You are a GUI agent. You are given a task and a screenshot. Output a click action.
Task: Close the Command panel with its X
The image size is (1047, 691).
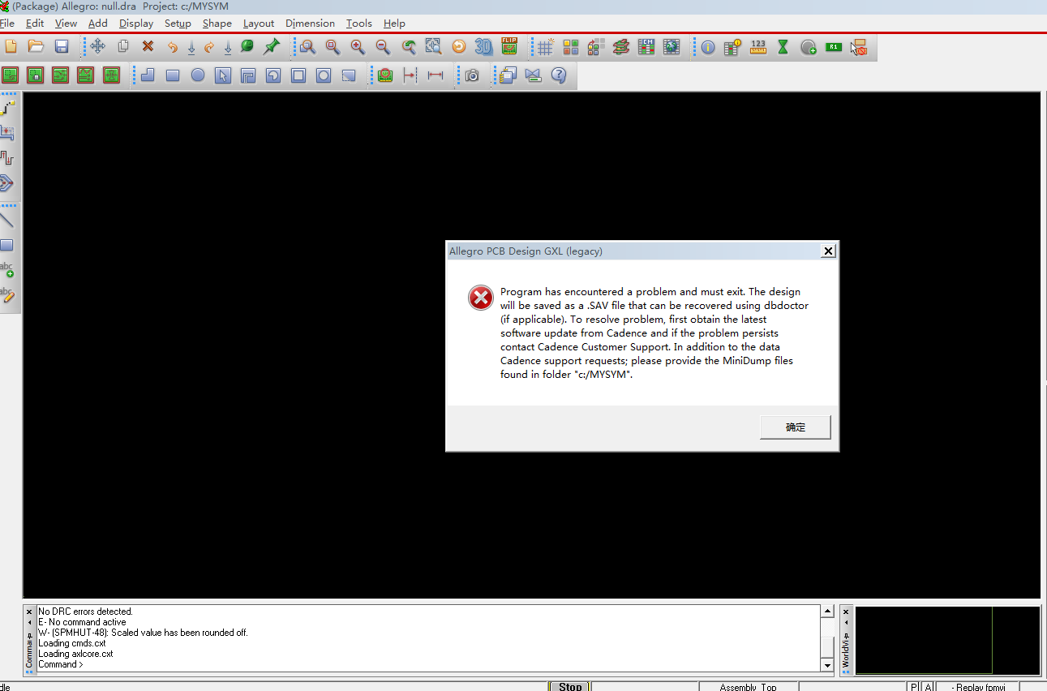tap(30, 612)
